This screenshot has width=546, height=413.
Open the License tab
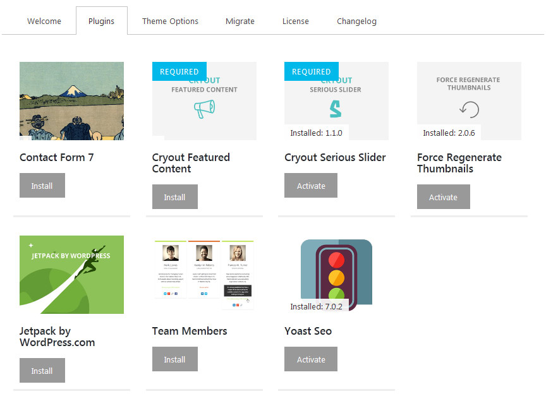295,21
